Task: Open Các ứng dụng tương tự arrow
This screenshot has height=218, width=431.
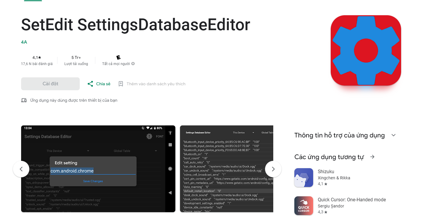Action: pos(372,157)
